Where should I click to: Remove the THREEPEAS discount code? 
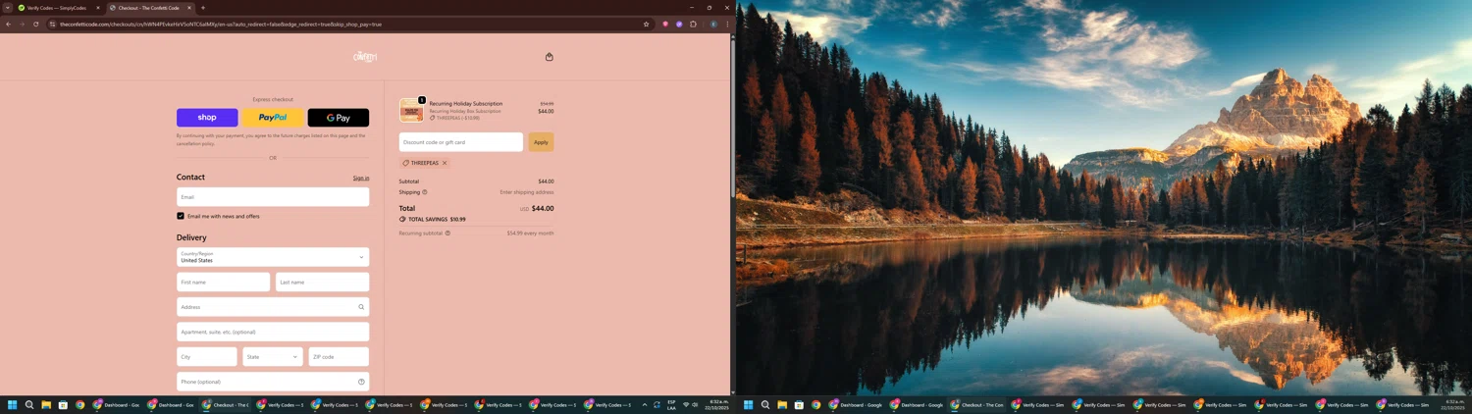445,163
